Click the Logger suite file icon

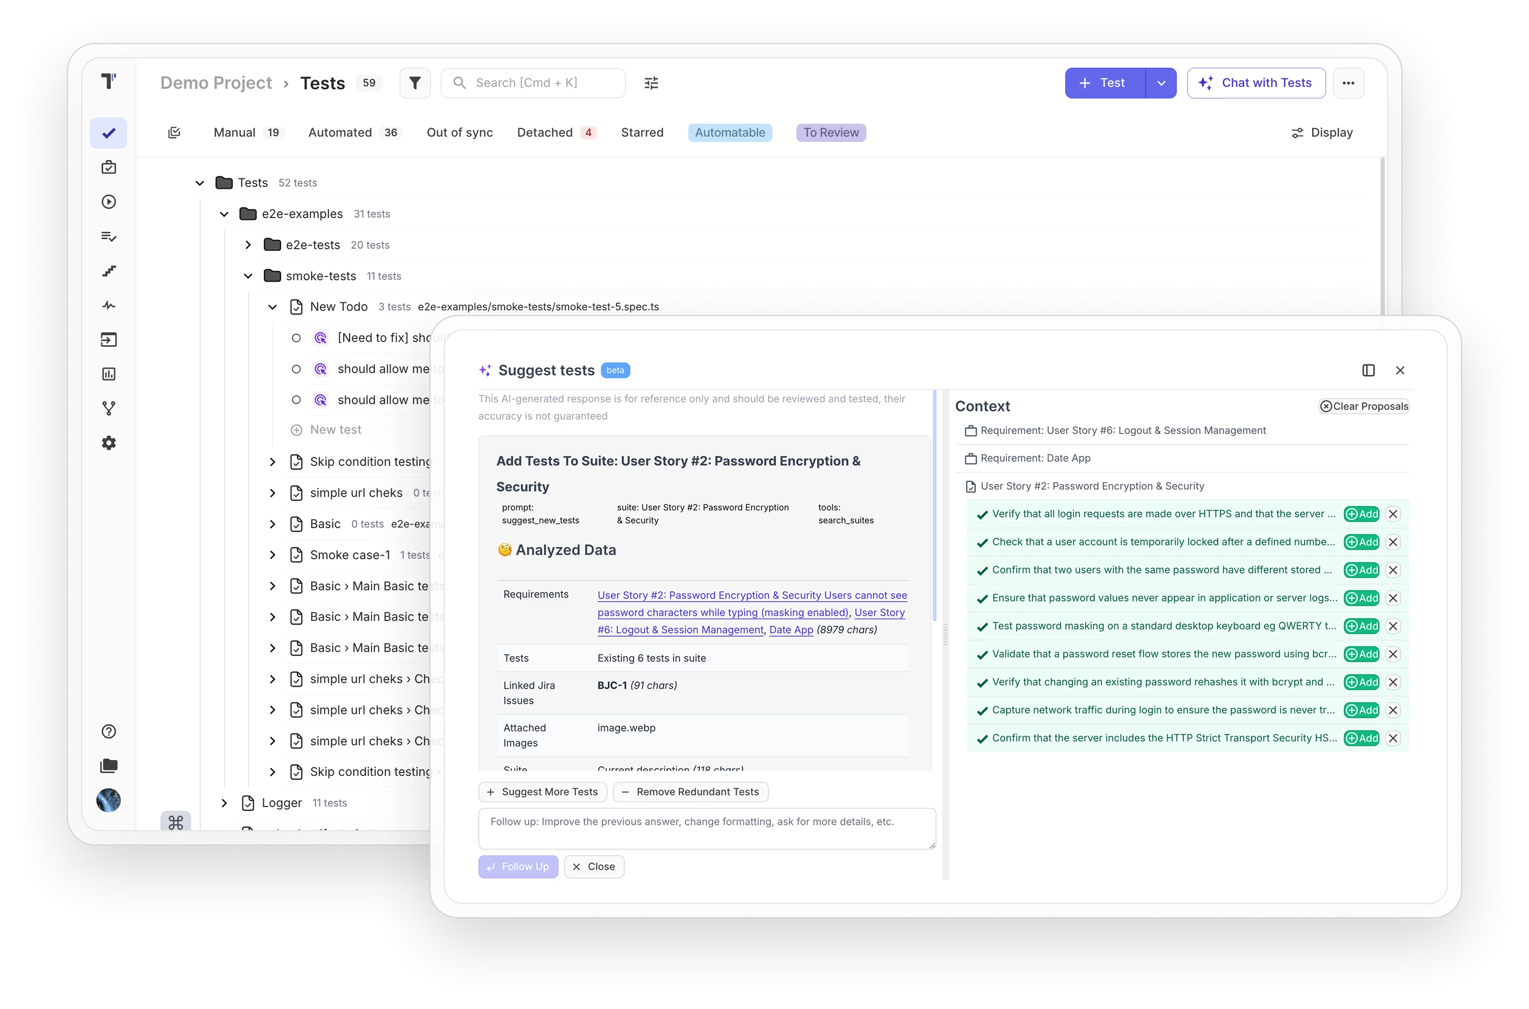click(248, 803)
